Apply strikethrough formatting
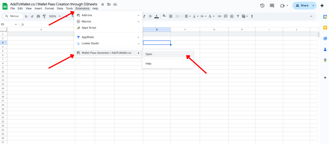This screenshot has width=329, height=144. click(150, 16)
